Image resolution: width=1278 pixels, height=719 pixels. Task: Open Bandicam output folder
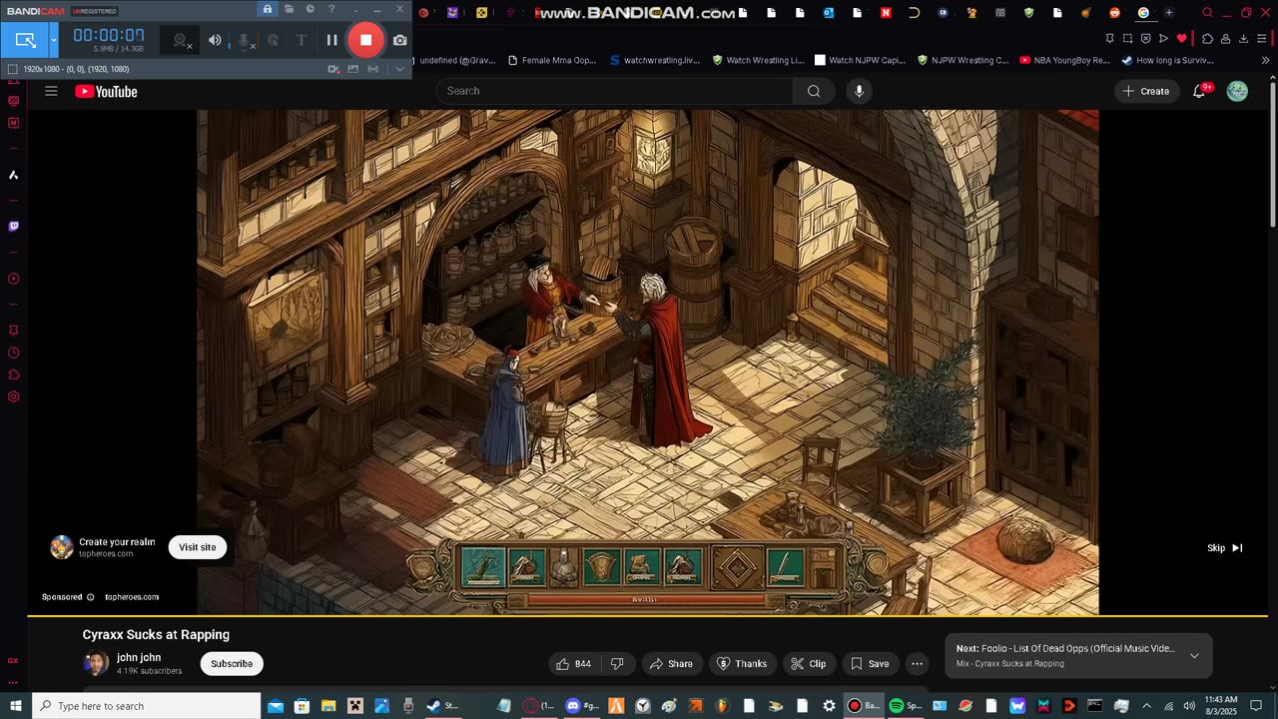(289, 9)
